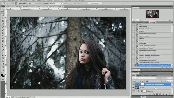The width and height of the screenshot is (174, 98).
Task: Open the Стиль dropdown in options bar
Action: pos(56,4)
